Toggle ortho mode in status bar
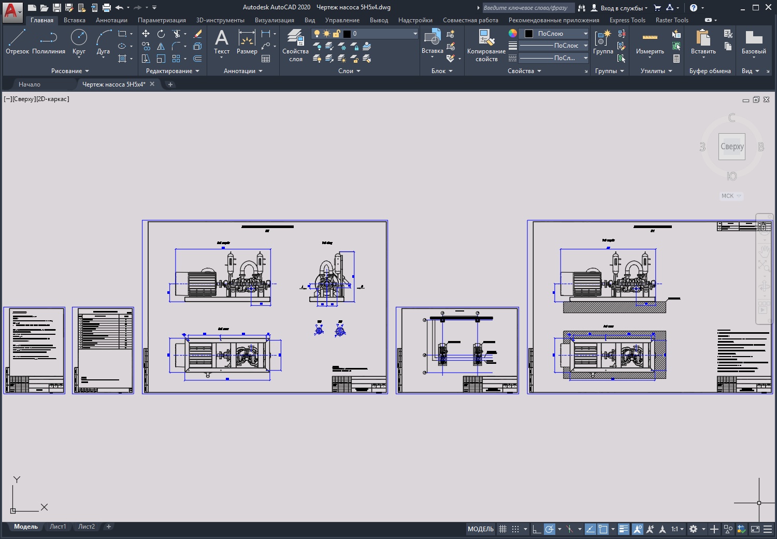This screenshot has width=777, height=539. (x=537, y=529)
